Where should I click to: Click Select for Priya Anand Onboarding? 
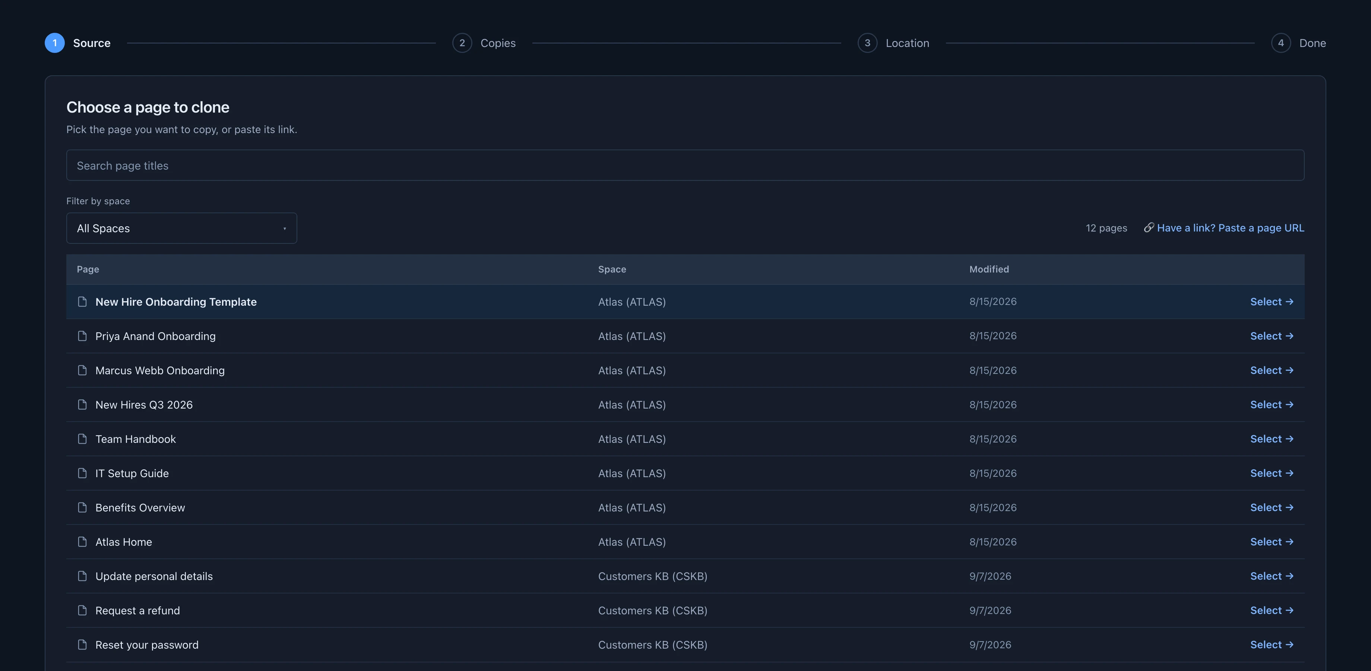[x=1272, y=336]
